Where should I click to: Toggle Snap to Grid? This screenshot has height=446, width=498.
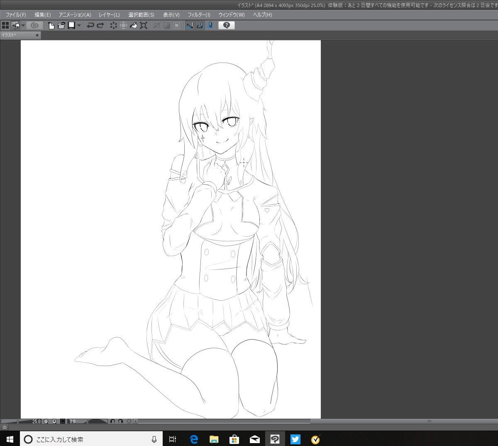(x=210, y=25)
